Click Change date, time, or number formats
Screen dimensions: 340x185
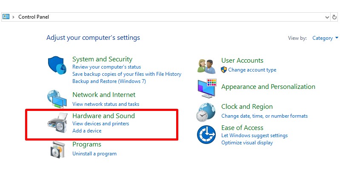(x=264, y=116)
